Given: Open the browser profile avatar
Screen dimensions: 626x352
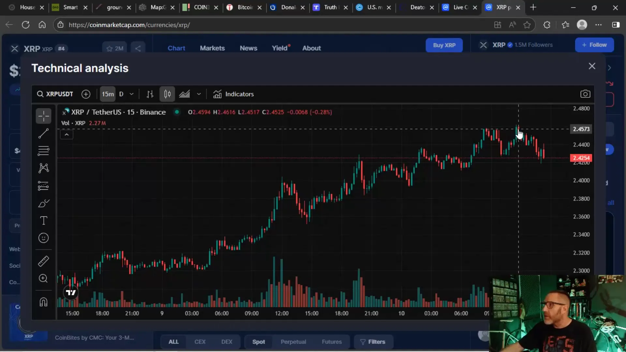Looking at the screenshot, I should click(582, 25).
